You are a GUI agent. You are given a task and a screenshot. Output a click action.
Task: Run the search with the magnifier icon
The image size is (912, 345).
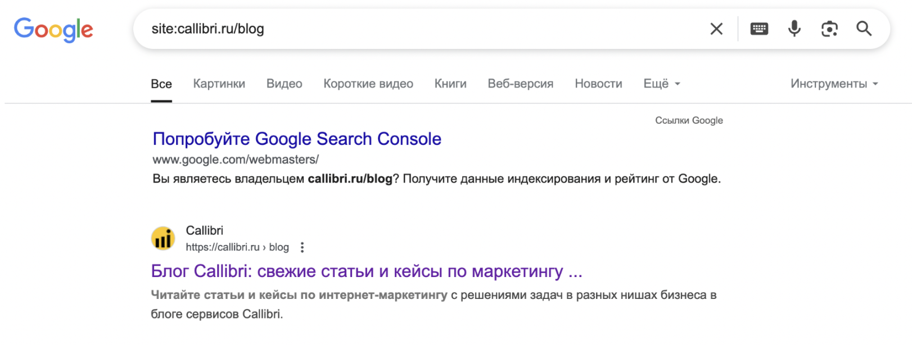(864, 29)
